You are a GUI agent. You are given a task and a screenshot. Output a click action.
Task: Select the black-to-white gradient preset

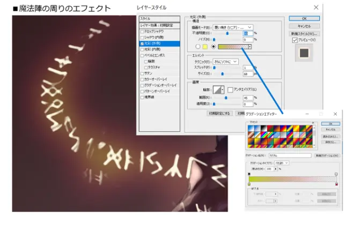[x=264, y=129]
